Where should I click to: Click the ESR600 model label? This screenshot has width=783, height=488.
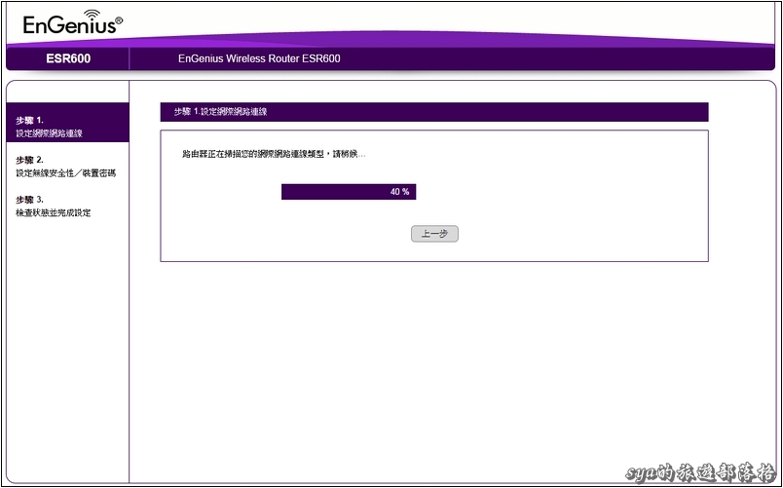point(68,59)
